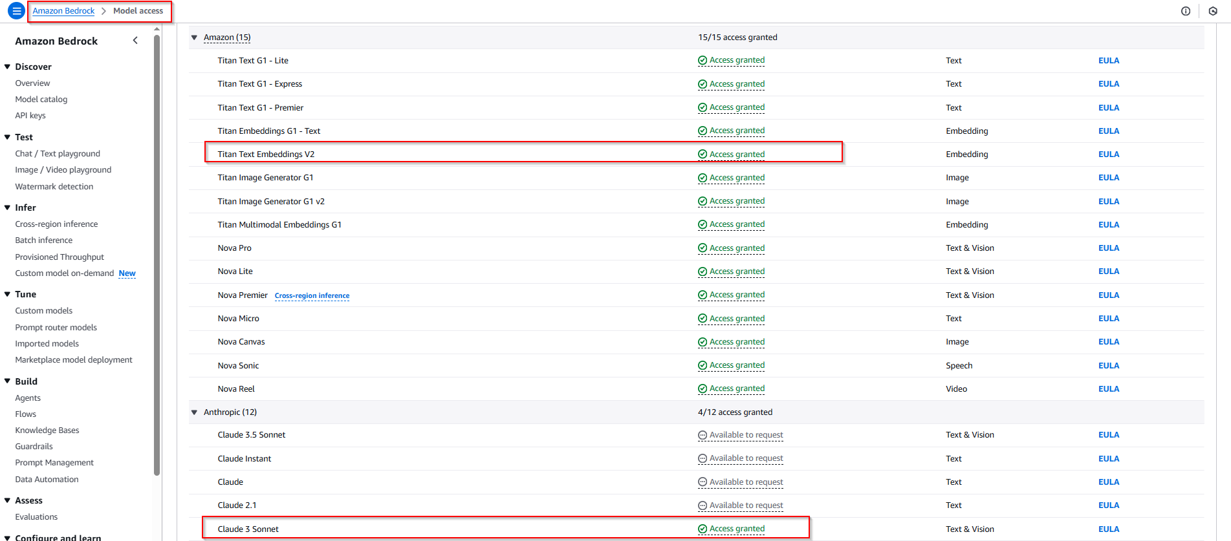Open Prompt Management page
Screen dimensions: 1231x541
click(x=54, y=463)
